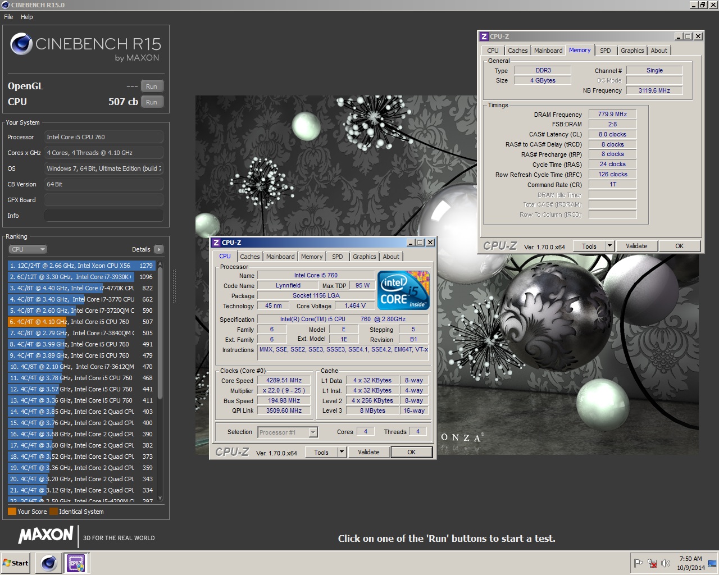The width and height of the screenshot is (719, 575).
Task: Click Tools button in CPU-Z Memory window
Action: tap(589, 246)
